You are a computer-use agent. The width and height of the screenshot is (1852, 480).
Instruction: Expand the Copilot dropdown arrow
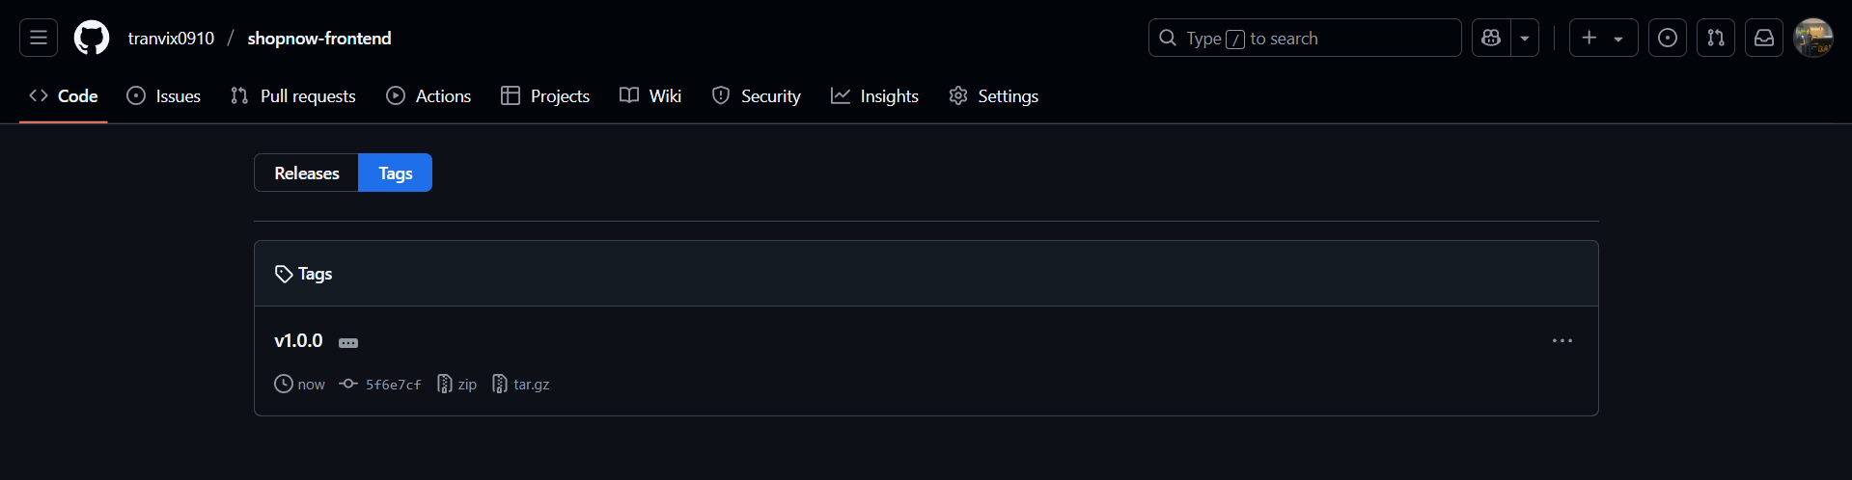point(1525,38)
